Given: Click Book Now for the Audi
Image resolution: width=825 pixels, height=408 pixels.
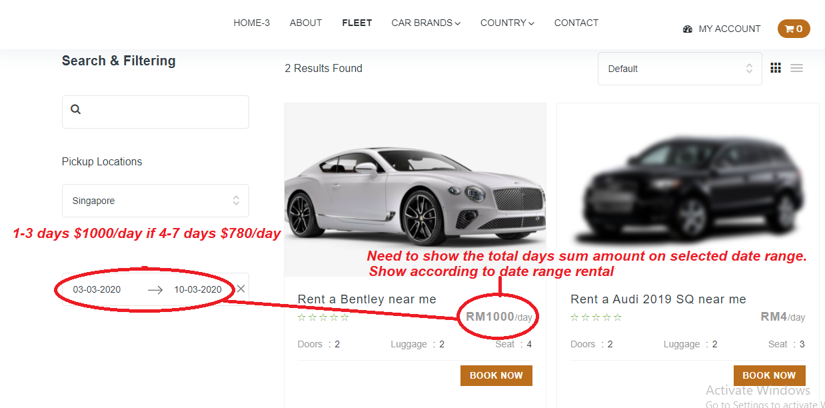Looking at the screenshot, I should 769,375.
